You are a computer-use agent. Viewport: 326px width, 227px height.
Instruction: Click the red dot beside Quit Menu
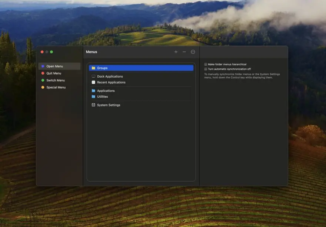43,73
